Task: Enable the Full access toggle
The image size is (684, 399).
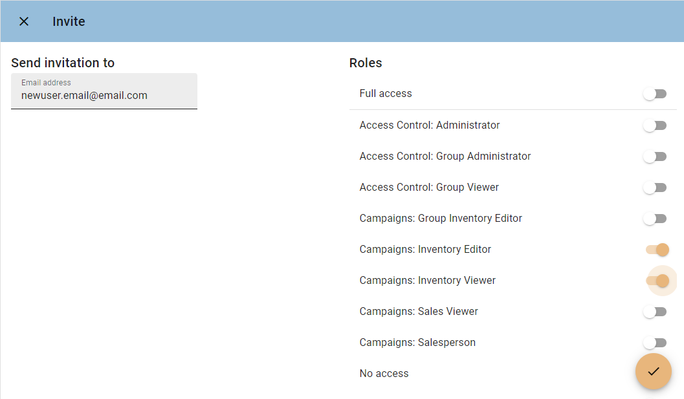Action: pos(655,94)
